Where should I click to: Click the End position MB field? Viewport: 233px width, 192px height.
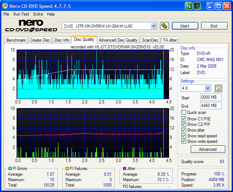(x=211, y=106)
